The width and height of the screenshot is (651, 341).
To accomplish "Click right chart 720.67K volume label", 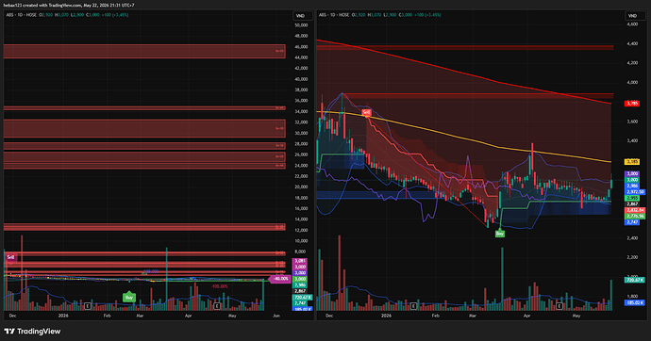I will 635,280.
